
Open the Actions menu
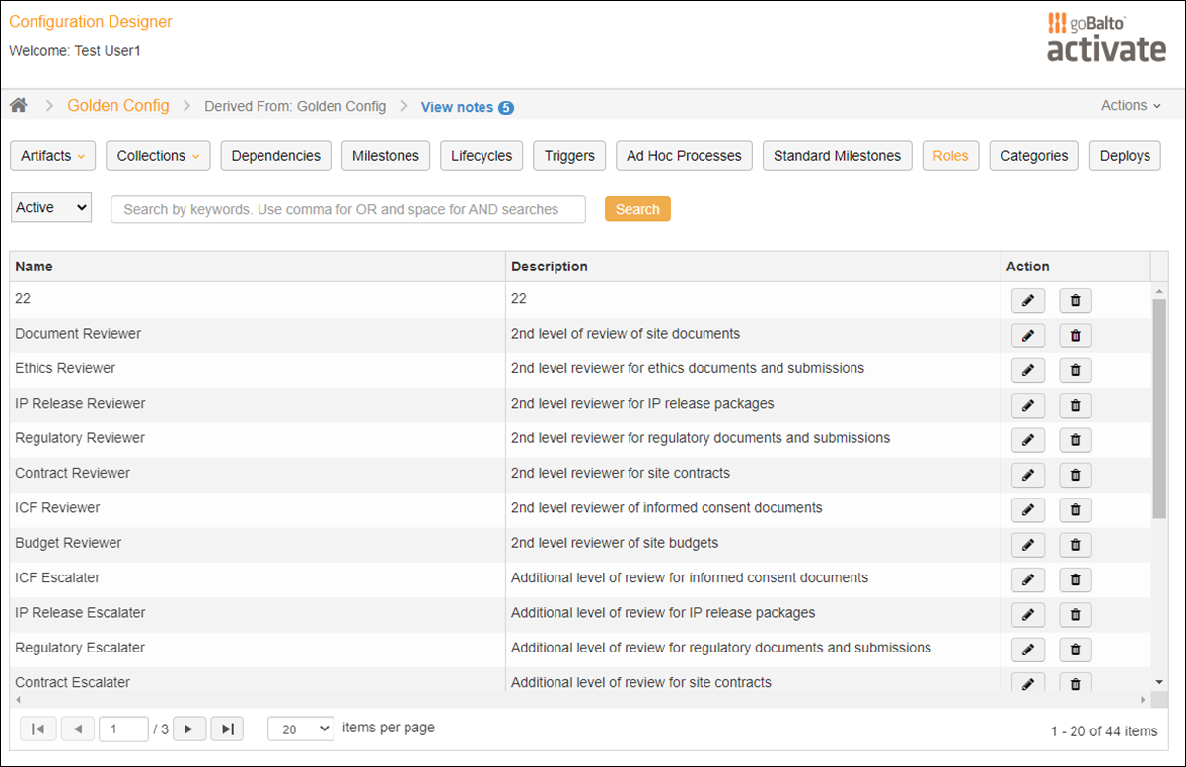pyautogui.click(x=1131, y=105)
